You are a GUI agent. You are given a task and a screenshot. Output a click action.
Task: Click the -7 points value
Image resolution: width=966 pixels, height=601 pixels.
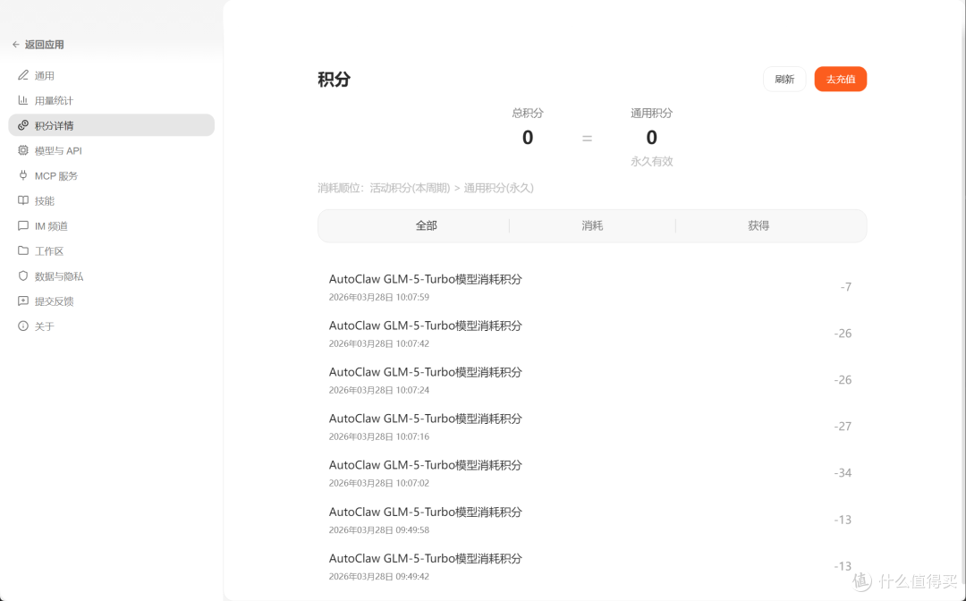pyautogui.click(x=846, y=287)
